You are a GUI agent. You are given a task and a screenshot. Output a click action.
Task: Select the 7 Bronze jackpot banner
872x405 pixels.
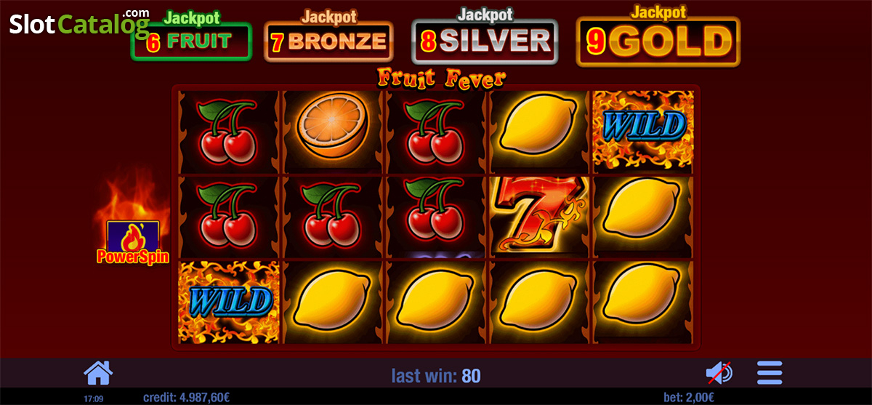328,36
